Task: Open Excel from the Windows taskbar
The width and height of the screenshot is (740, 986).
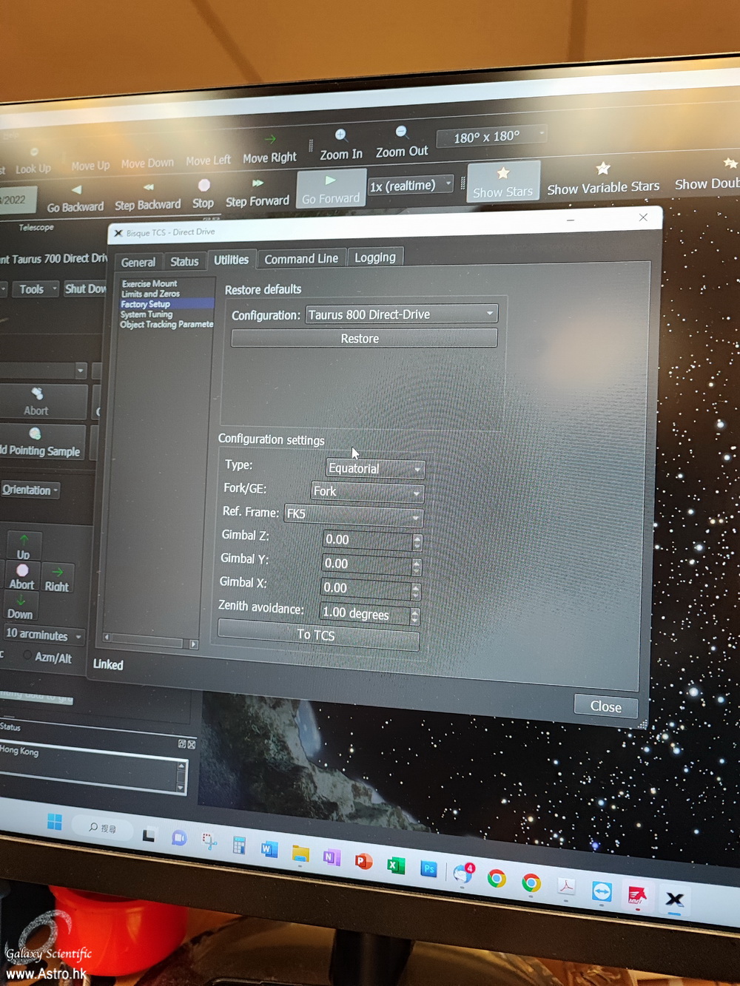Action: click(x=396, y=865)
